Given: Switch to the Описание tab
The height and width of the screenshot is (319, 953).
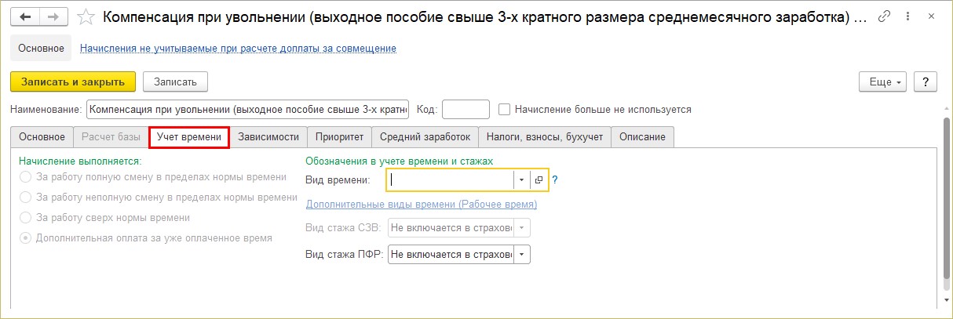Looking at the screenshot, I should pos(642,137).
